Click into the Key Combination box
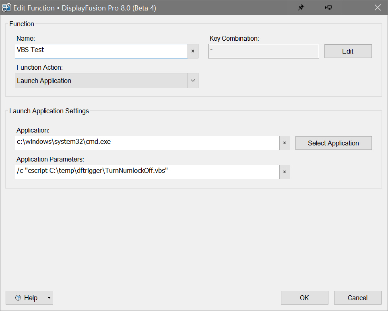This screenshot has width=388, height=311. (263, 51)
